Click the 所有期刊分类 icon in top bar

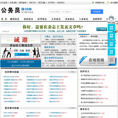[93, 2]
